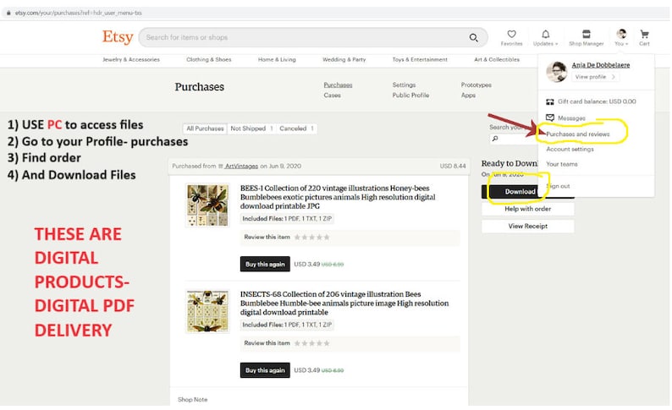
Task: Click the Cases link
Action: [x=332, y=95]
